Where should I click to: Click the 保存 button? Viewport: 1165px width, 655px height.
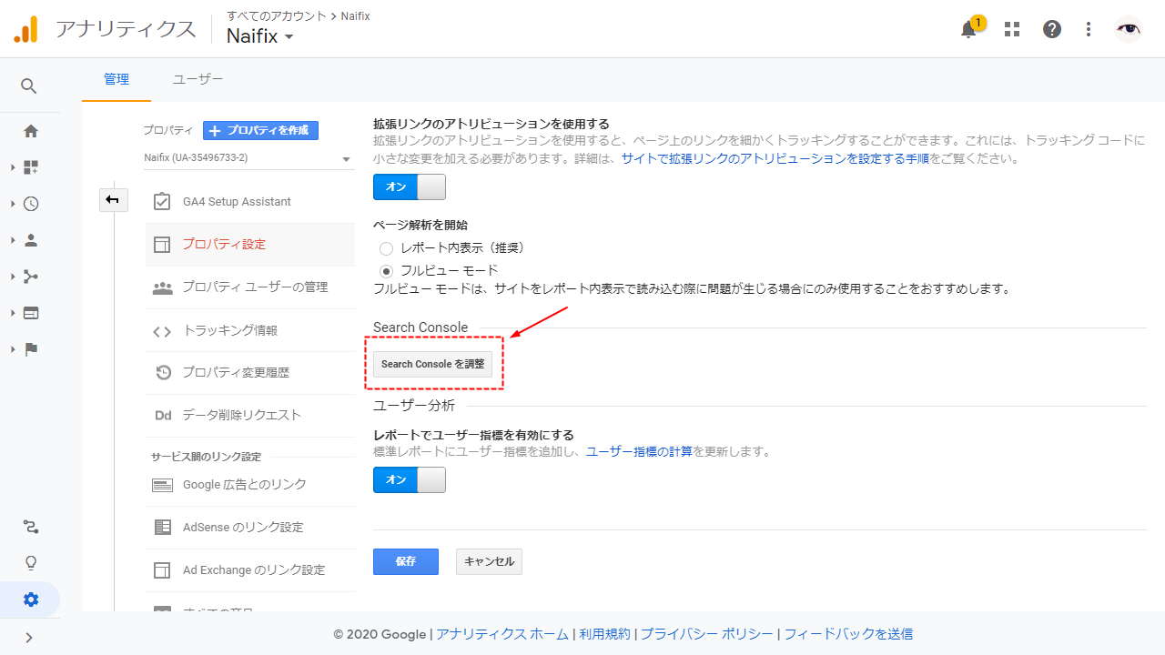[x=406, y=561]
